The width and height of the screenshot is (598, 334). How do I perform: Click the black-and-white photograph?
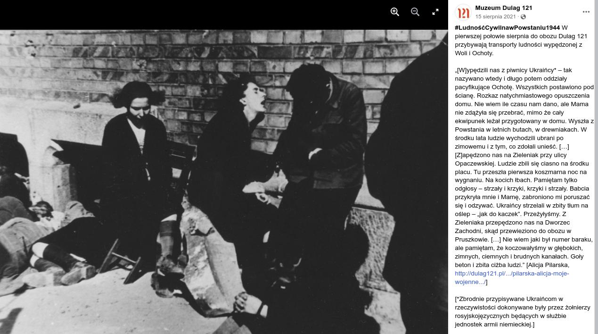pos(224,182)
